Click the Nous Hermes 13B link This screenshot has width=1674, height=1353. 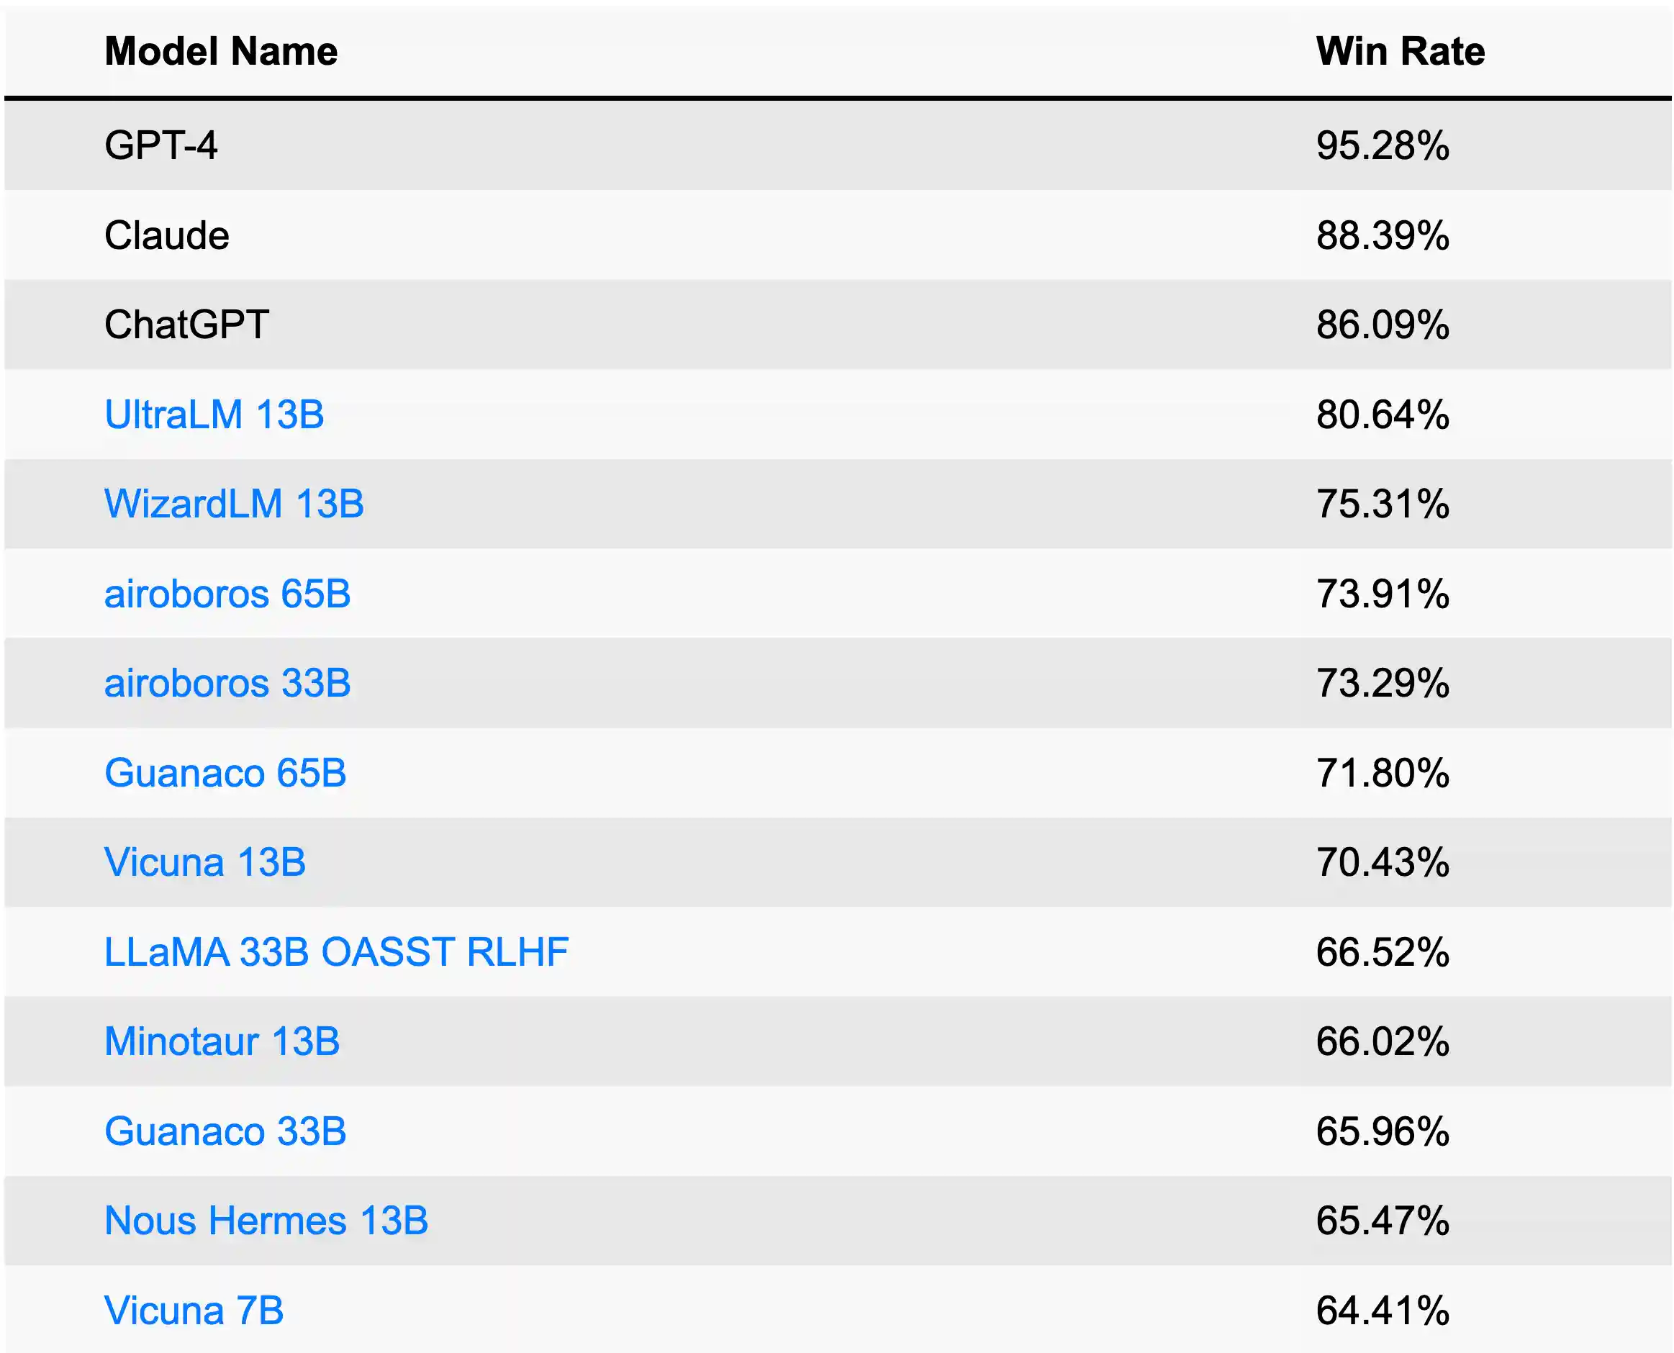(x=266, y=1221)
